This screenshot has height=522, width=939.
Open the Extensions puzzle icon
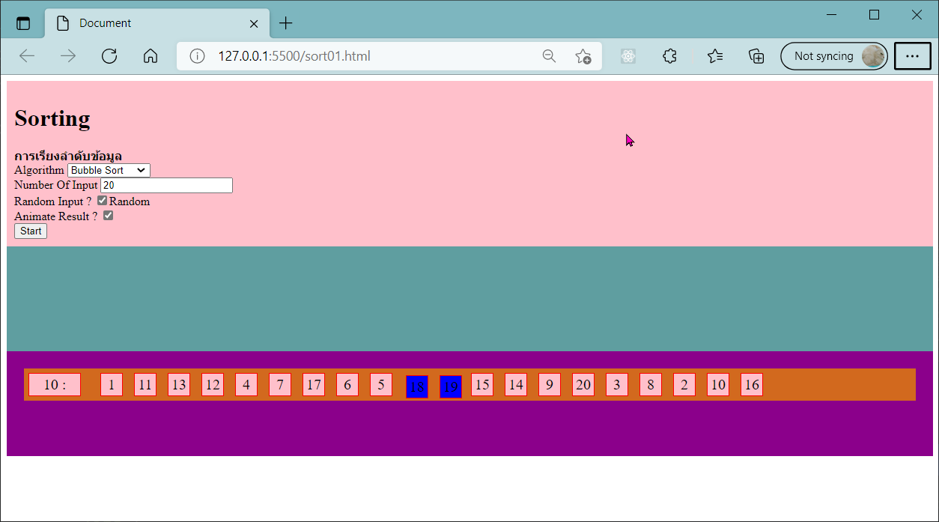coord(670,56)
